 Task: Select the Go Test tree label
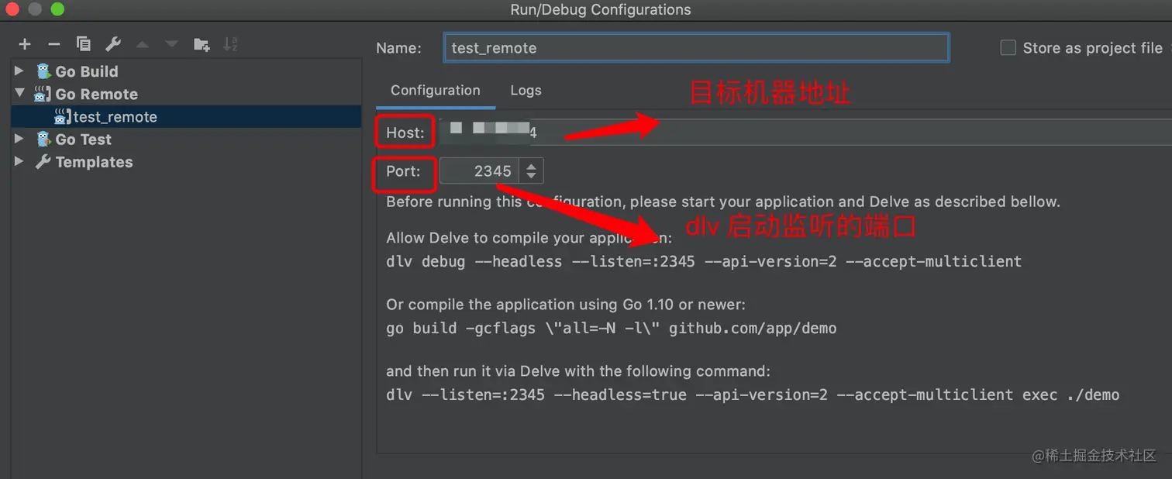click(x=84, y=140)
